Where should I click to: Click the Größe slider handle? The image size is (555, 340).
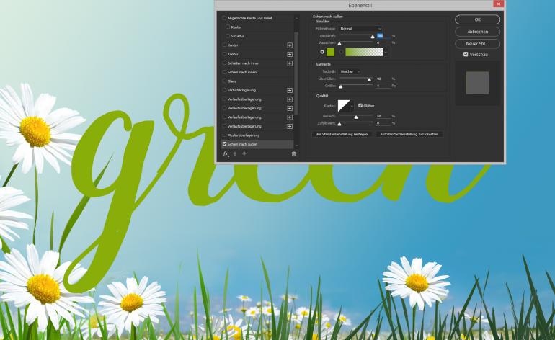(341, 86)
